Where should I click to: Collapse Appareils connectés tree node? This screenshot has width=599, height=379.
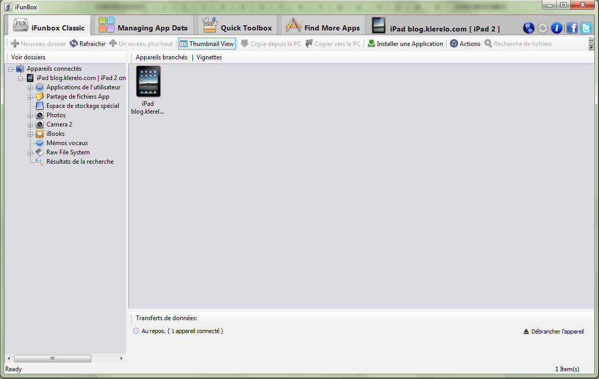[x=11, y=69]
